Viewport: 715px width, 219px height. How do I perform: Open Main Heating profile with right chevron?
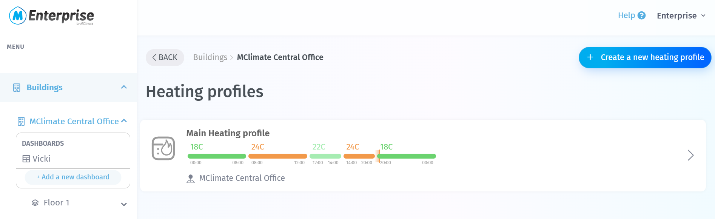click(x=690, y=155)
